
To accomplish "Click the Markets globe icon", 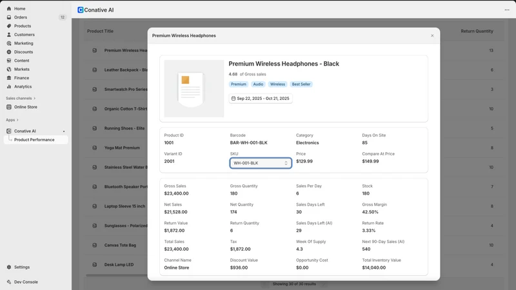I will (x=9, y=69).
